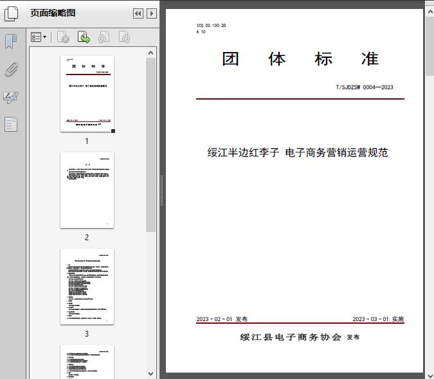Click rotate pages clockwise icon
Image resolution: width=434 pixels, height=379 pixels.
click(124, 37)
